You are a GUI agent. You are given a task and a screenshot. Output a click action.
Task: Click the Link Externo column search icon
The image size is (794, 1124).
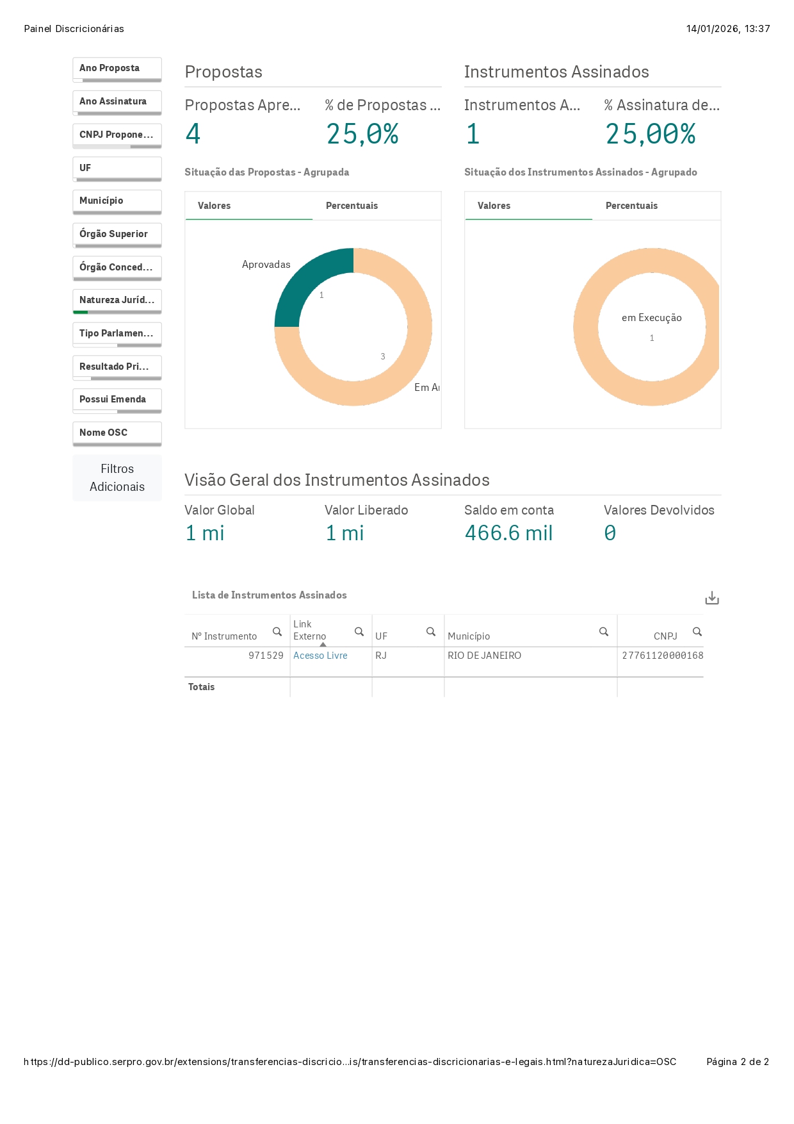point(359,632)
